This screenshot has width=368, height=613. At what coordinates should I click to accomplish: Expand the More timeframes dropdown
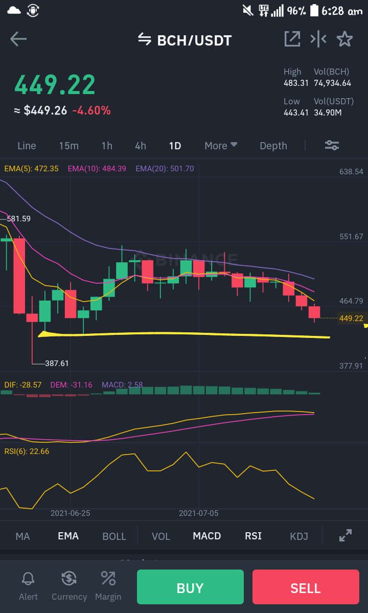[221, 145]
